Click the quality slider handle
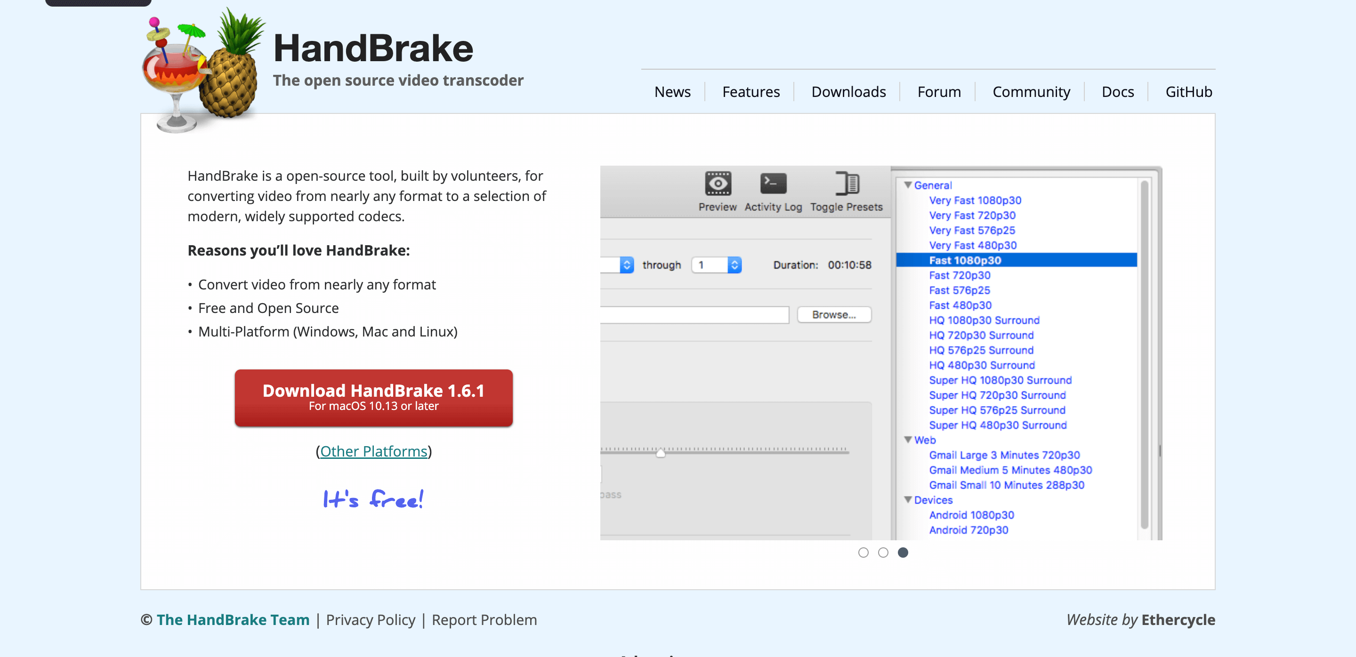This screenshot has height=657, width=1356. point(660,452)
